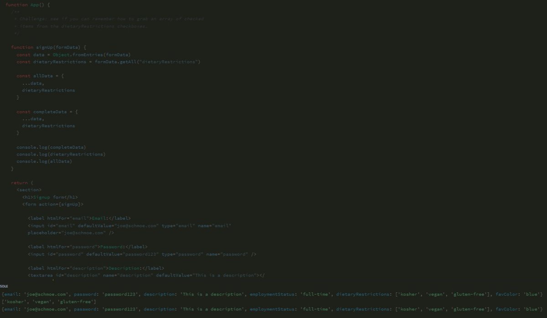547x318 pixels.
Task: Select the console.log(completeData) line
Action: (51, 147)
